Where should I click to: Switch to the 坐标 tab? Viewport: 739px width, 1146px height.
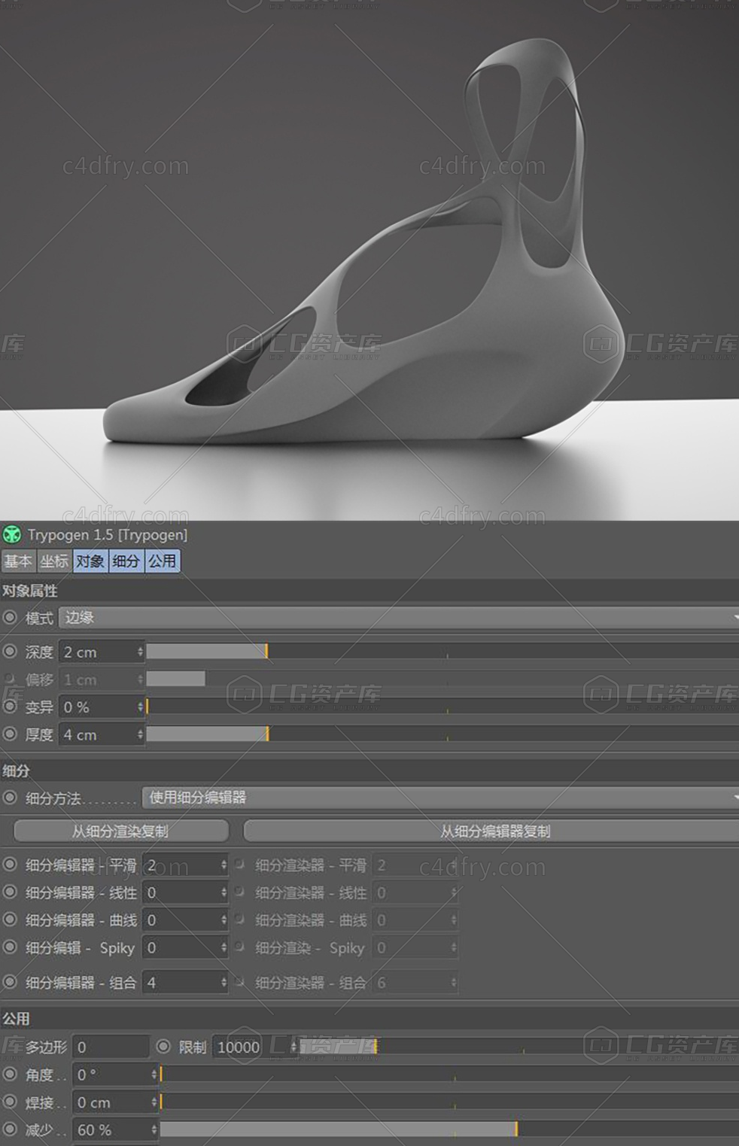click(54, 561)
